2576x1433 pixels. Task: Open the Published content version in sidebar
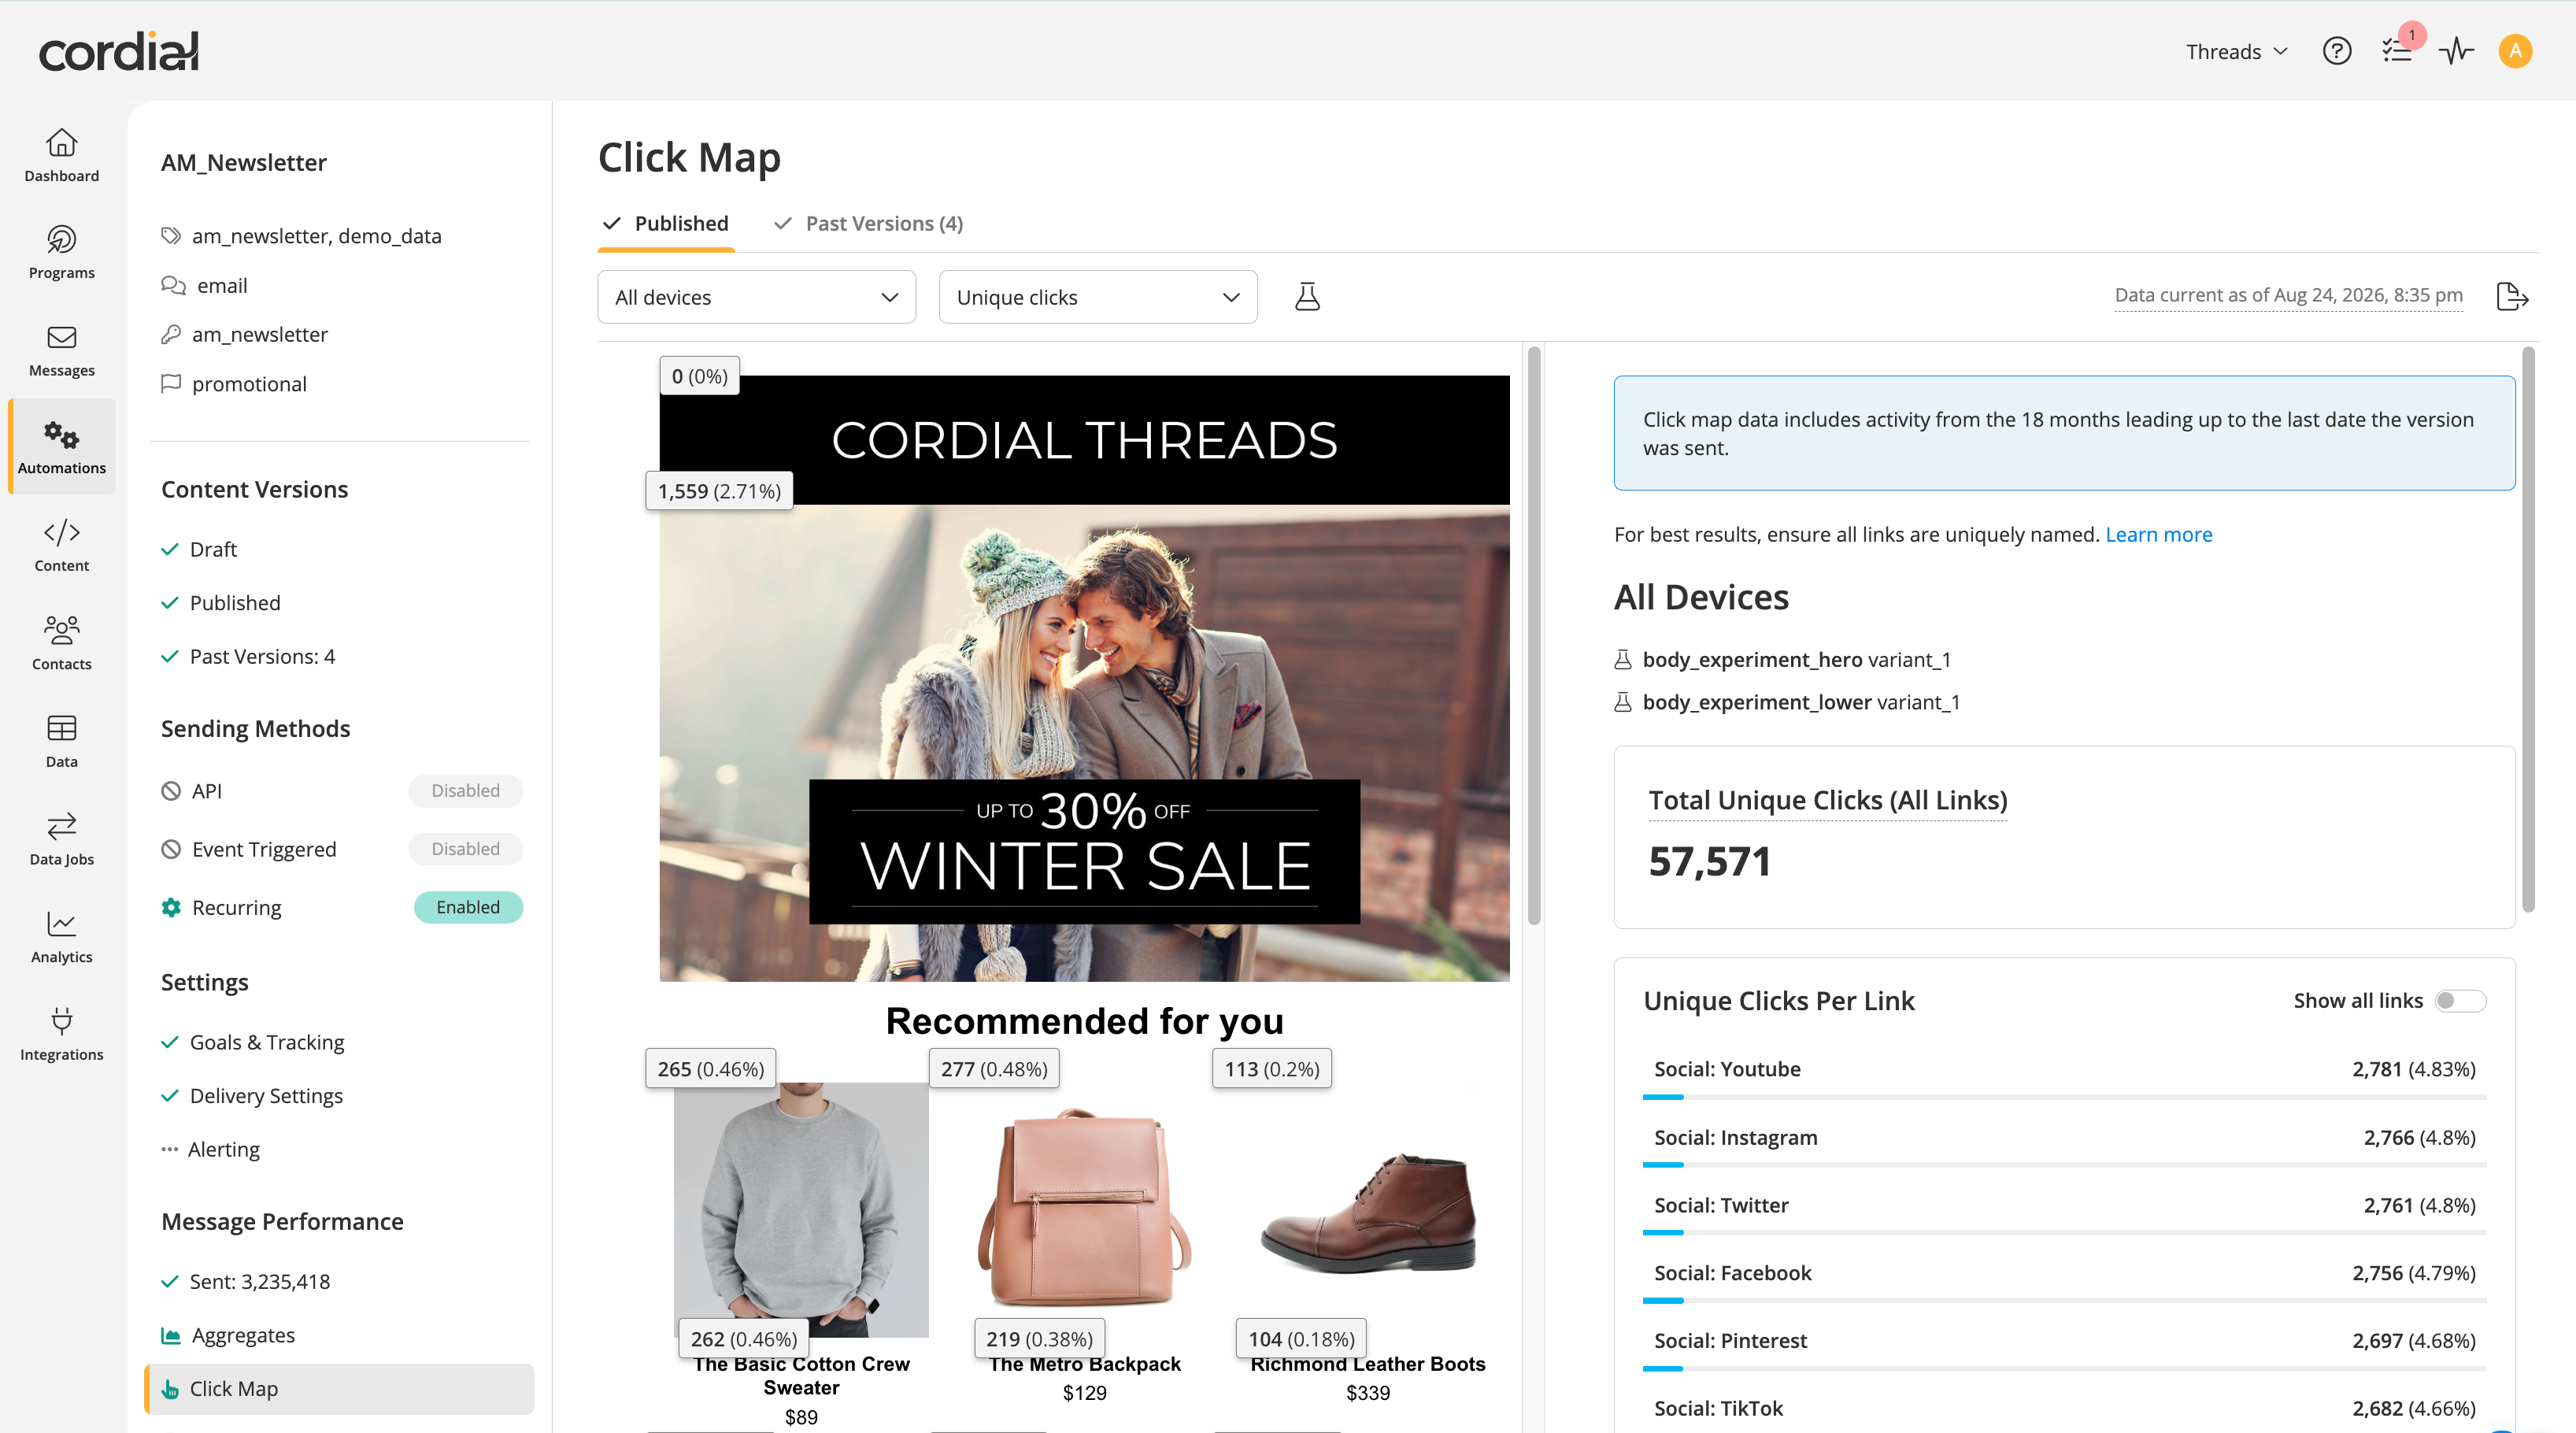point(235,603)
